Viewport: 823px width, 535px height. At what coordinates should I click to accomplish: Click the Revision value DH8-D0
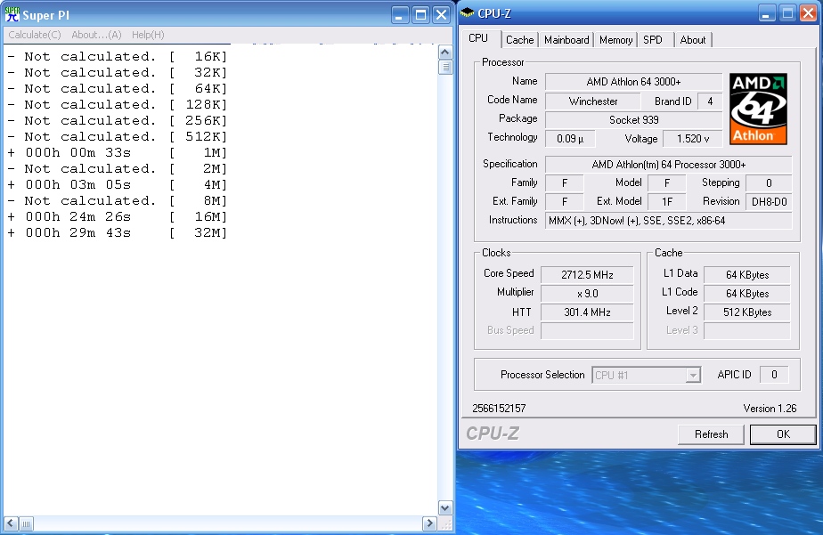(769, 202)
